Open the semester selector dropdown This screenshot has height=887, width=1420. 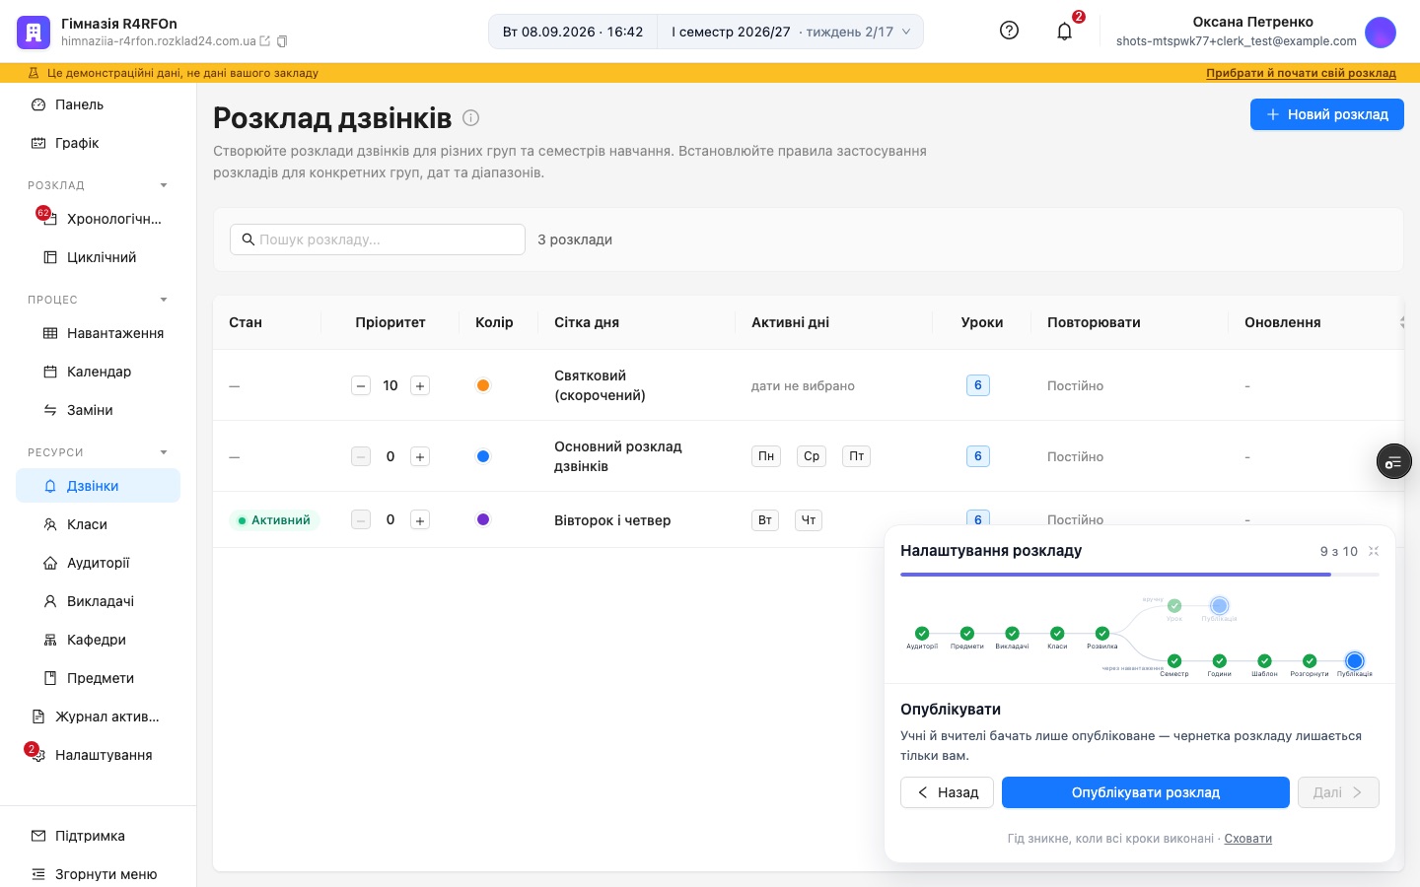(x=791, y=32)
